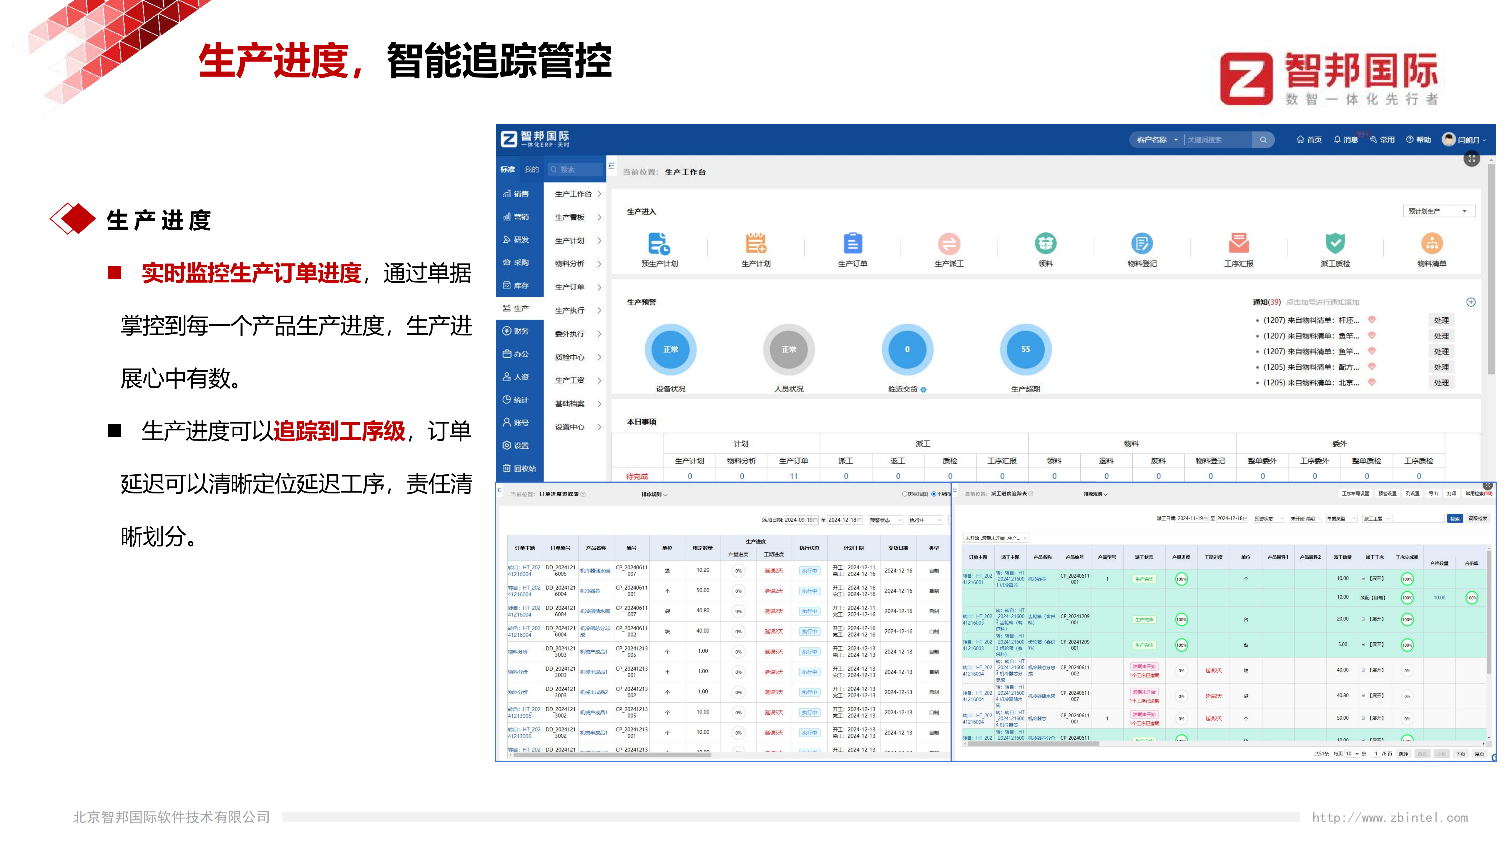Click the gear next to 临近交货
This screenshot has height=847, width=1507.
(923, 390)
